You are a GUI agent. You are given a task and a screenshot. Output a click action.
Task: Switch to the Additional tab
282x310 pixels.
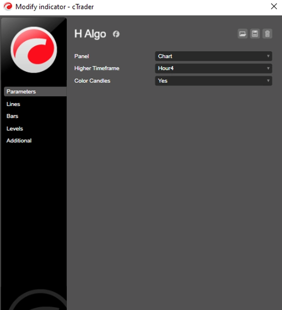(x=19, y=141)
